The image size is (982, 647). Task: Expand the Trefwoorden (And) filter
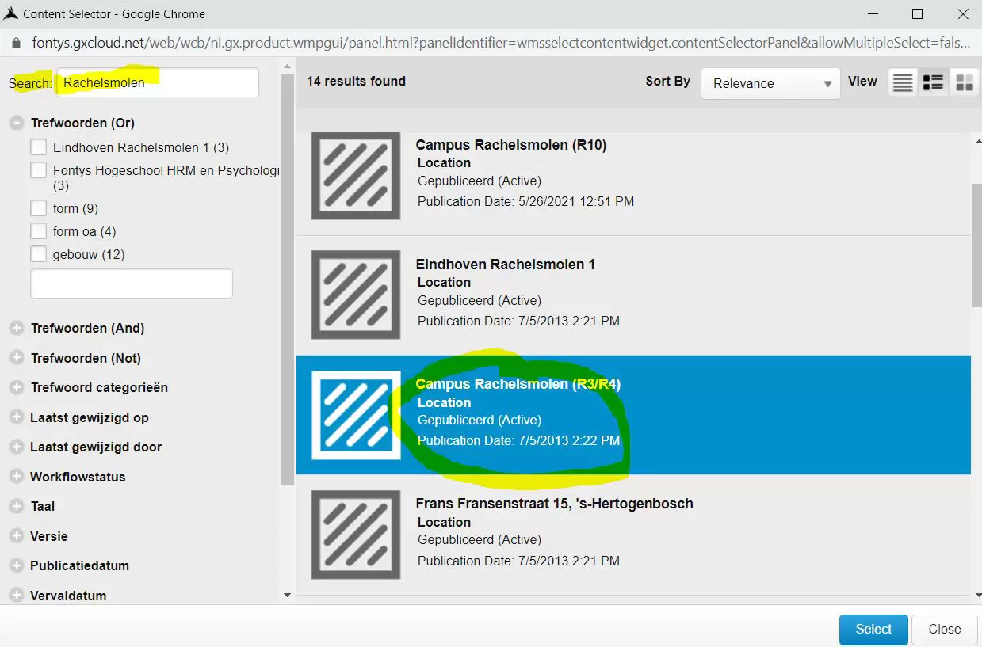[16, 328]
